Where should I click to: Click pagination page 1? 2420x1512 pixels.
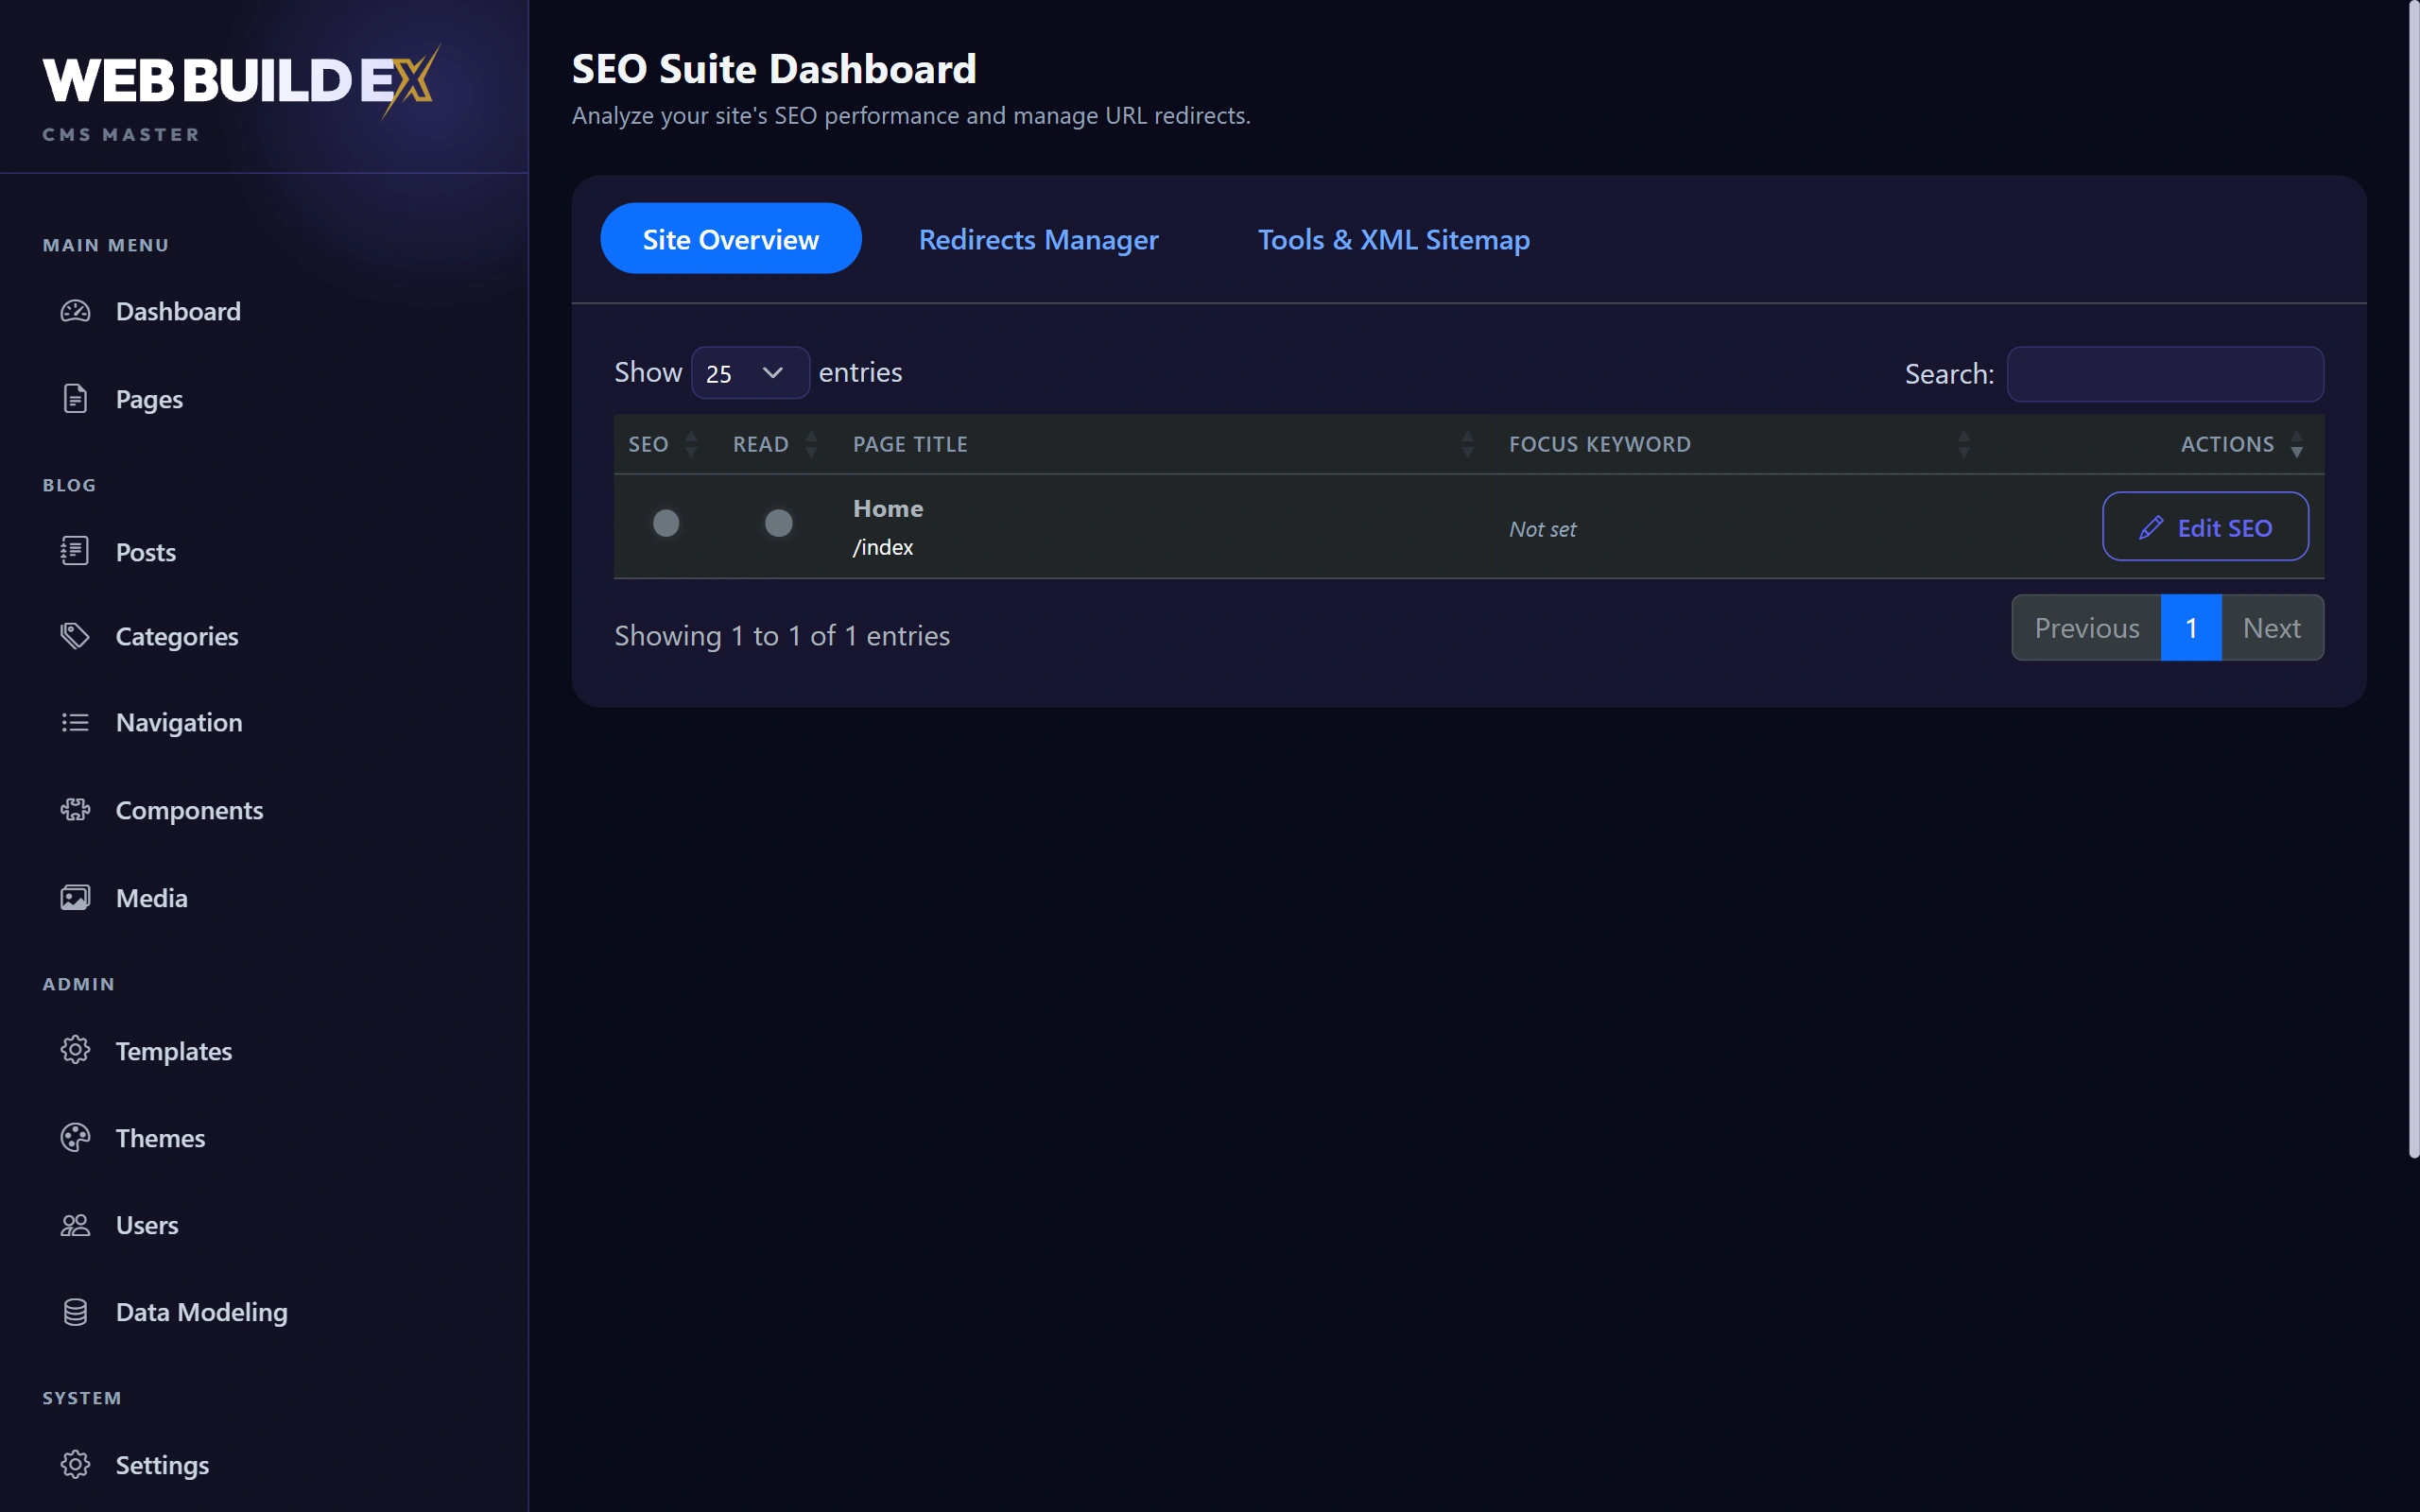[2191, 628]
